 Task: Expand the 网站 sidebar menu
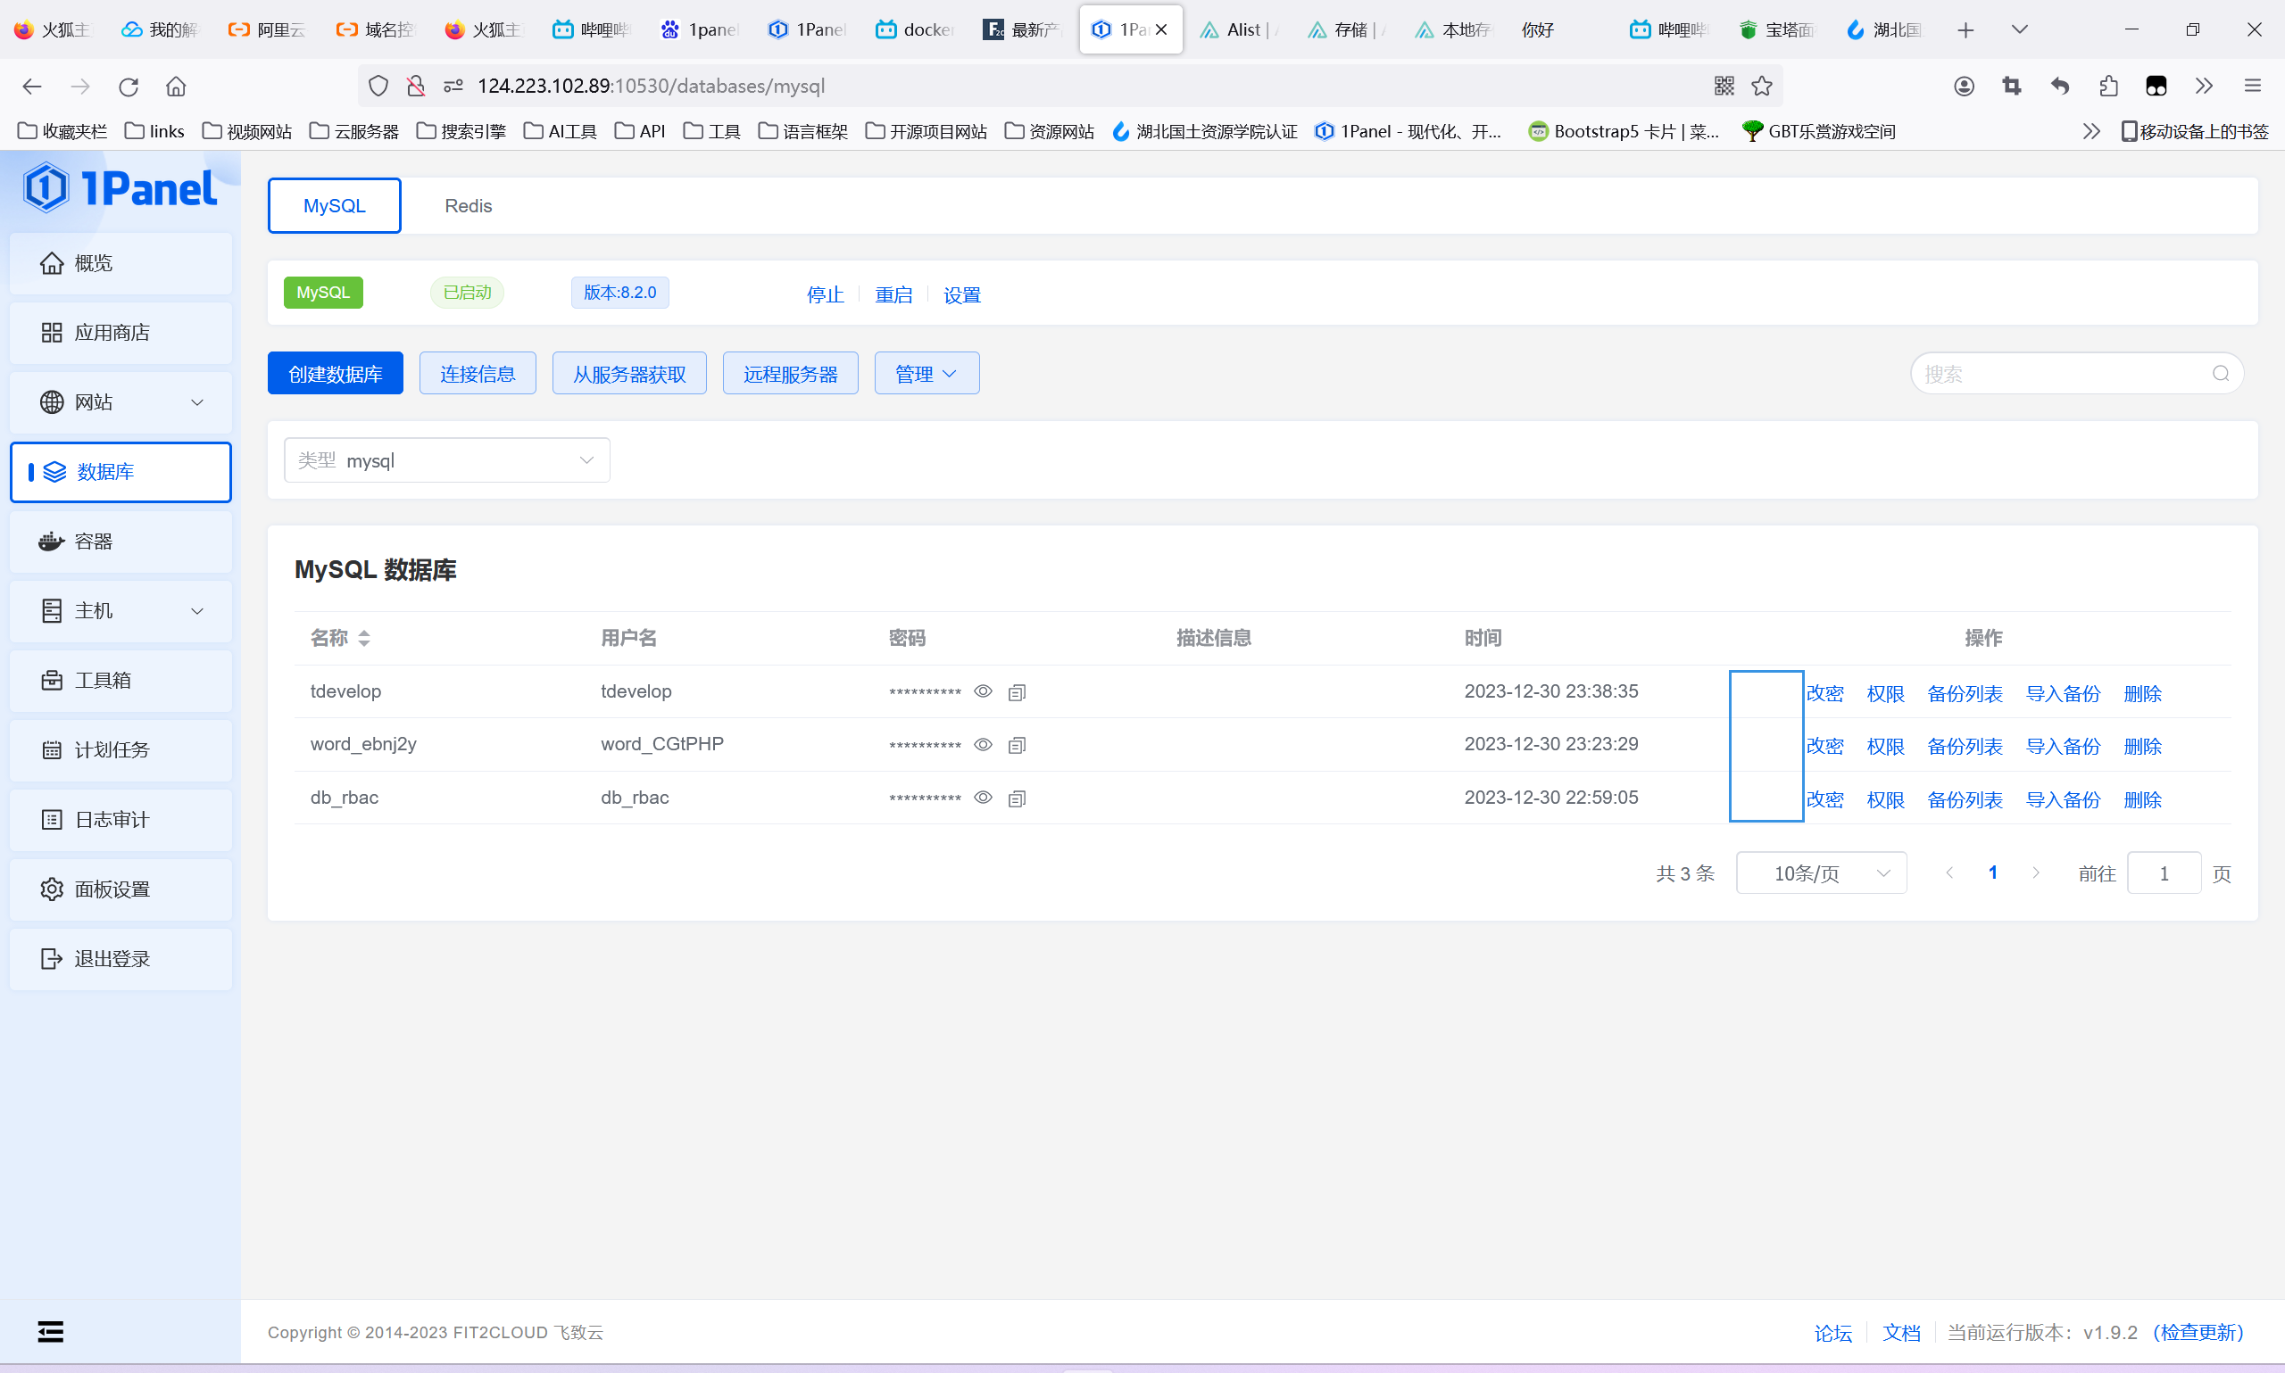pyautogui.click(x=120, y=402)
